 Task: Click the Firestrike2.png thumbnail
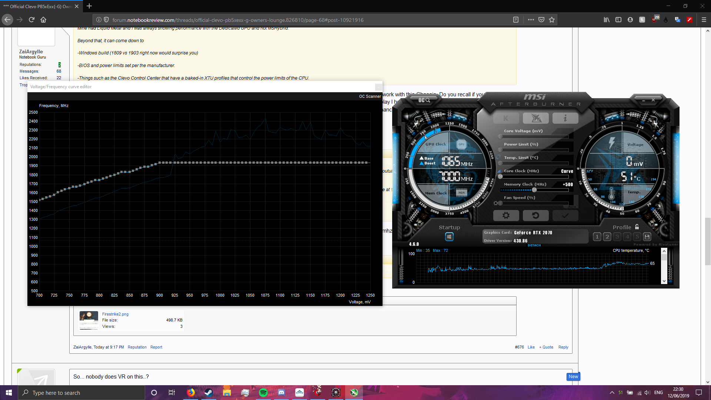(x=89, y=320)
